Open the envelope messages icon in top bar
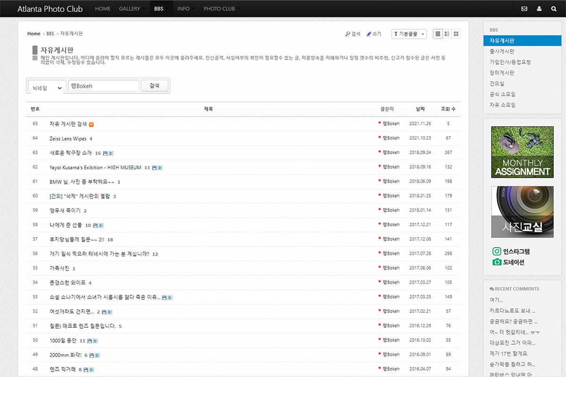The width and height of the screenshot is (566, 398). pyautogui.click(x=524, y=8)
